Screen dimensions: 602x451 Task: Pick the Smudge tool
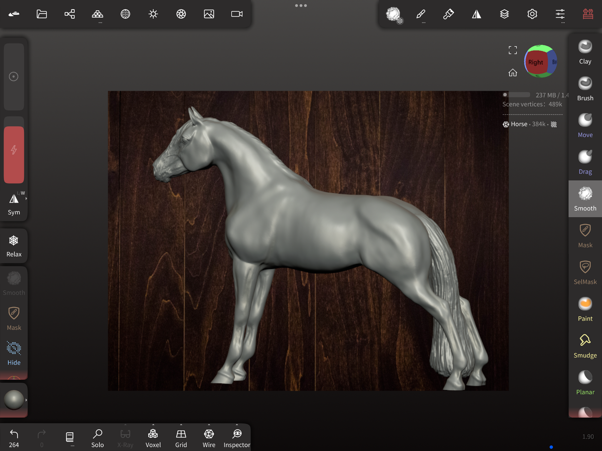point(585,346)
